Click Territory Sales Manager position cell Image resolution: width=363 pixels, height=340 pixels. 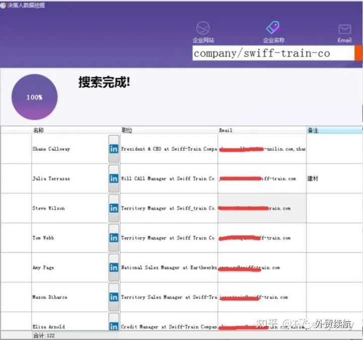click(x=169, y=297)
